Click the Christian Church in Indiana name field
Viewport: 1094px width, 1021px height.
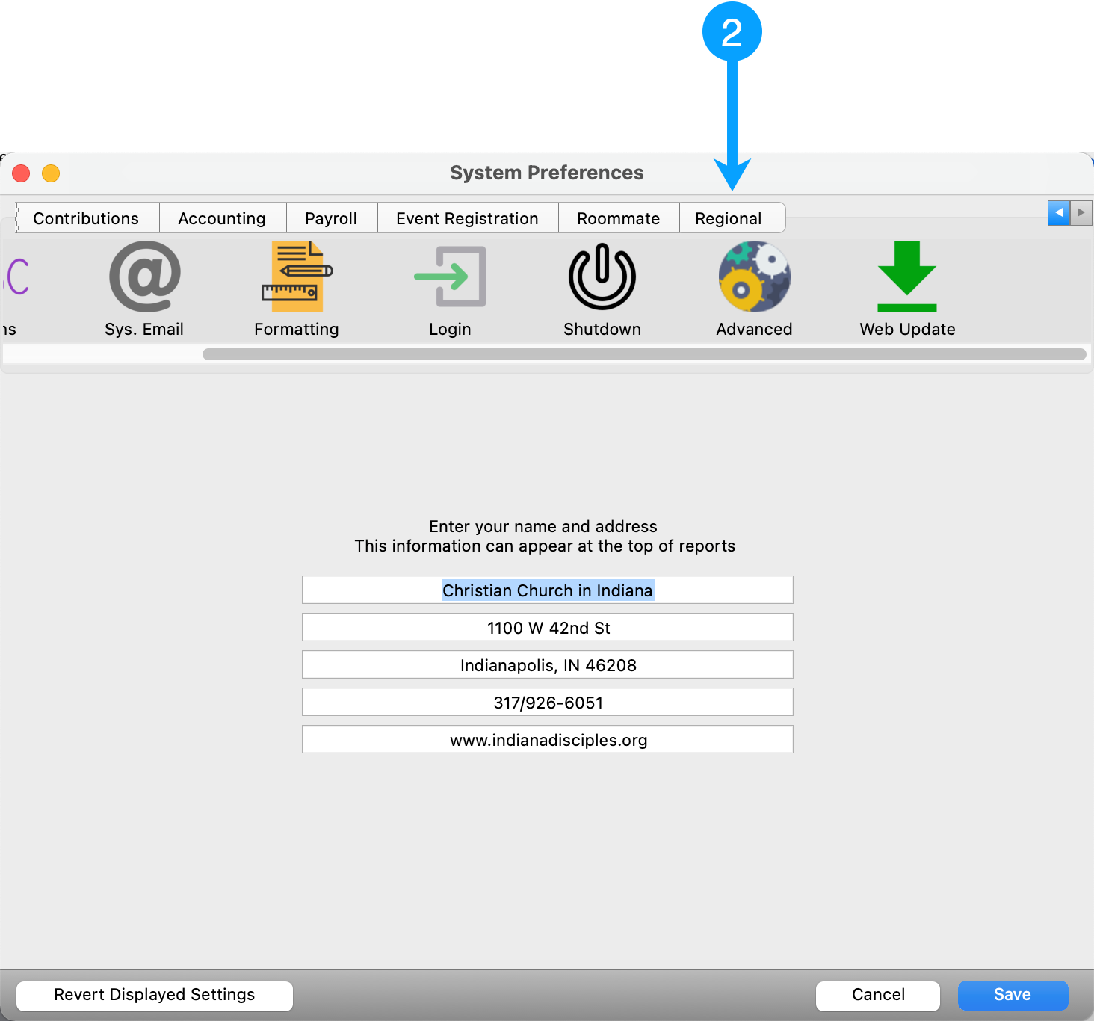click(x=548, y=590)
